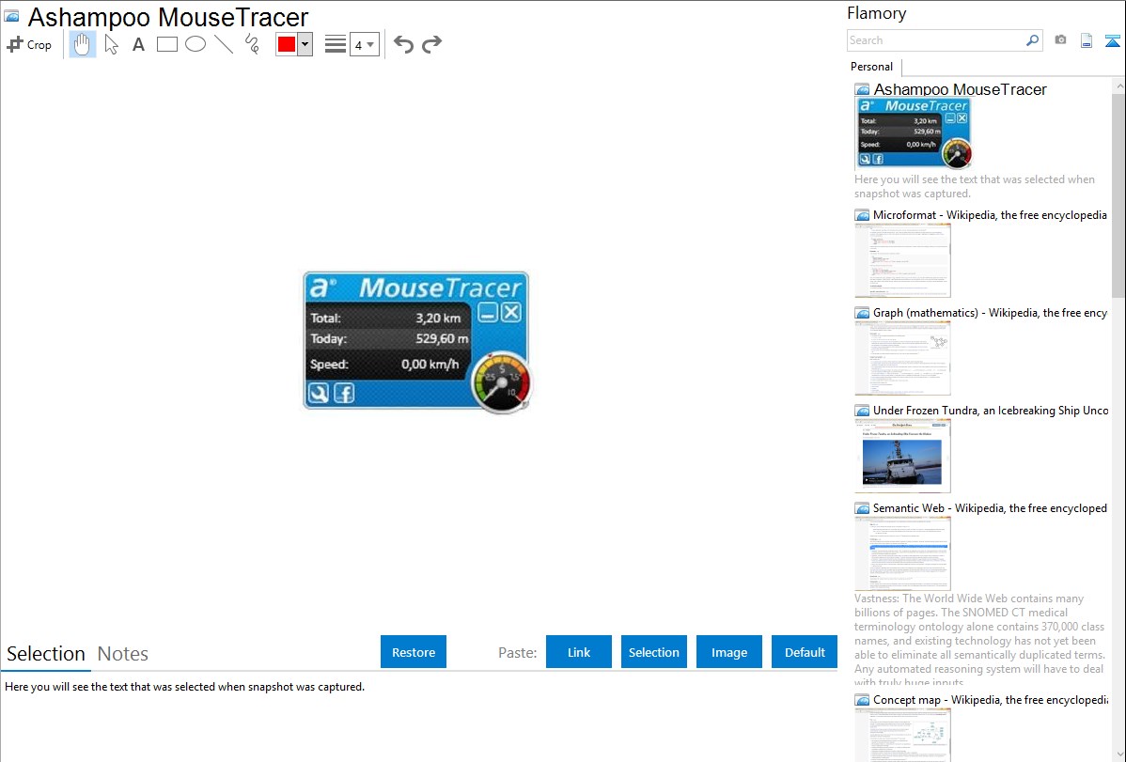Click the scrollbar up arrow in snapshot list
This screenshot has width=1126, height=762.
[x=1118, y=86]
